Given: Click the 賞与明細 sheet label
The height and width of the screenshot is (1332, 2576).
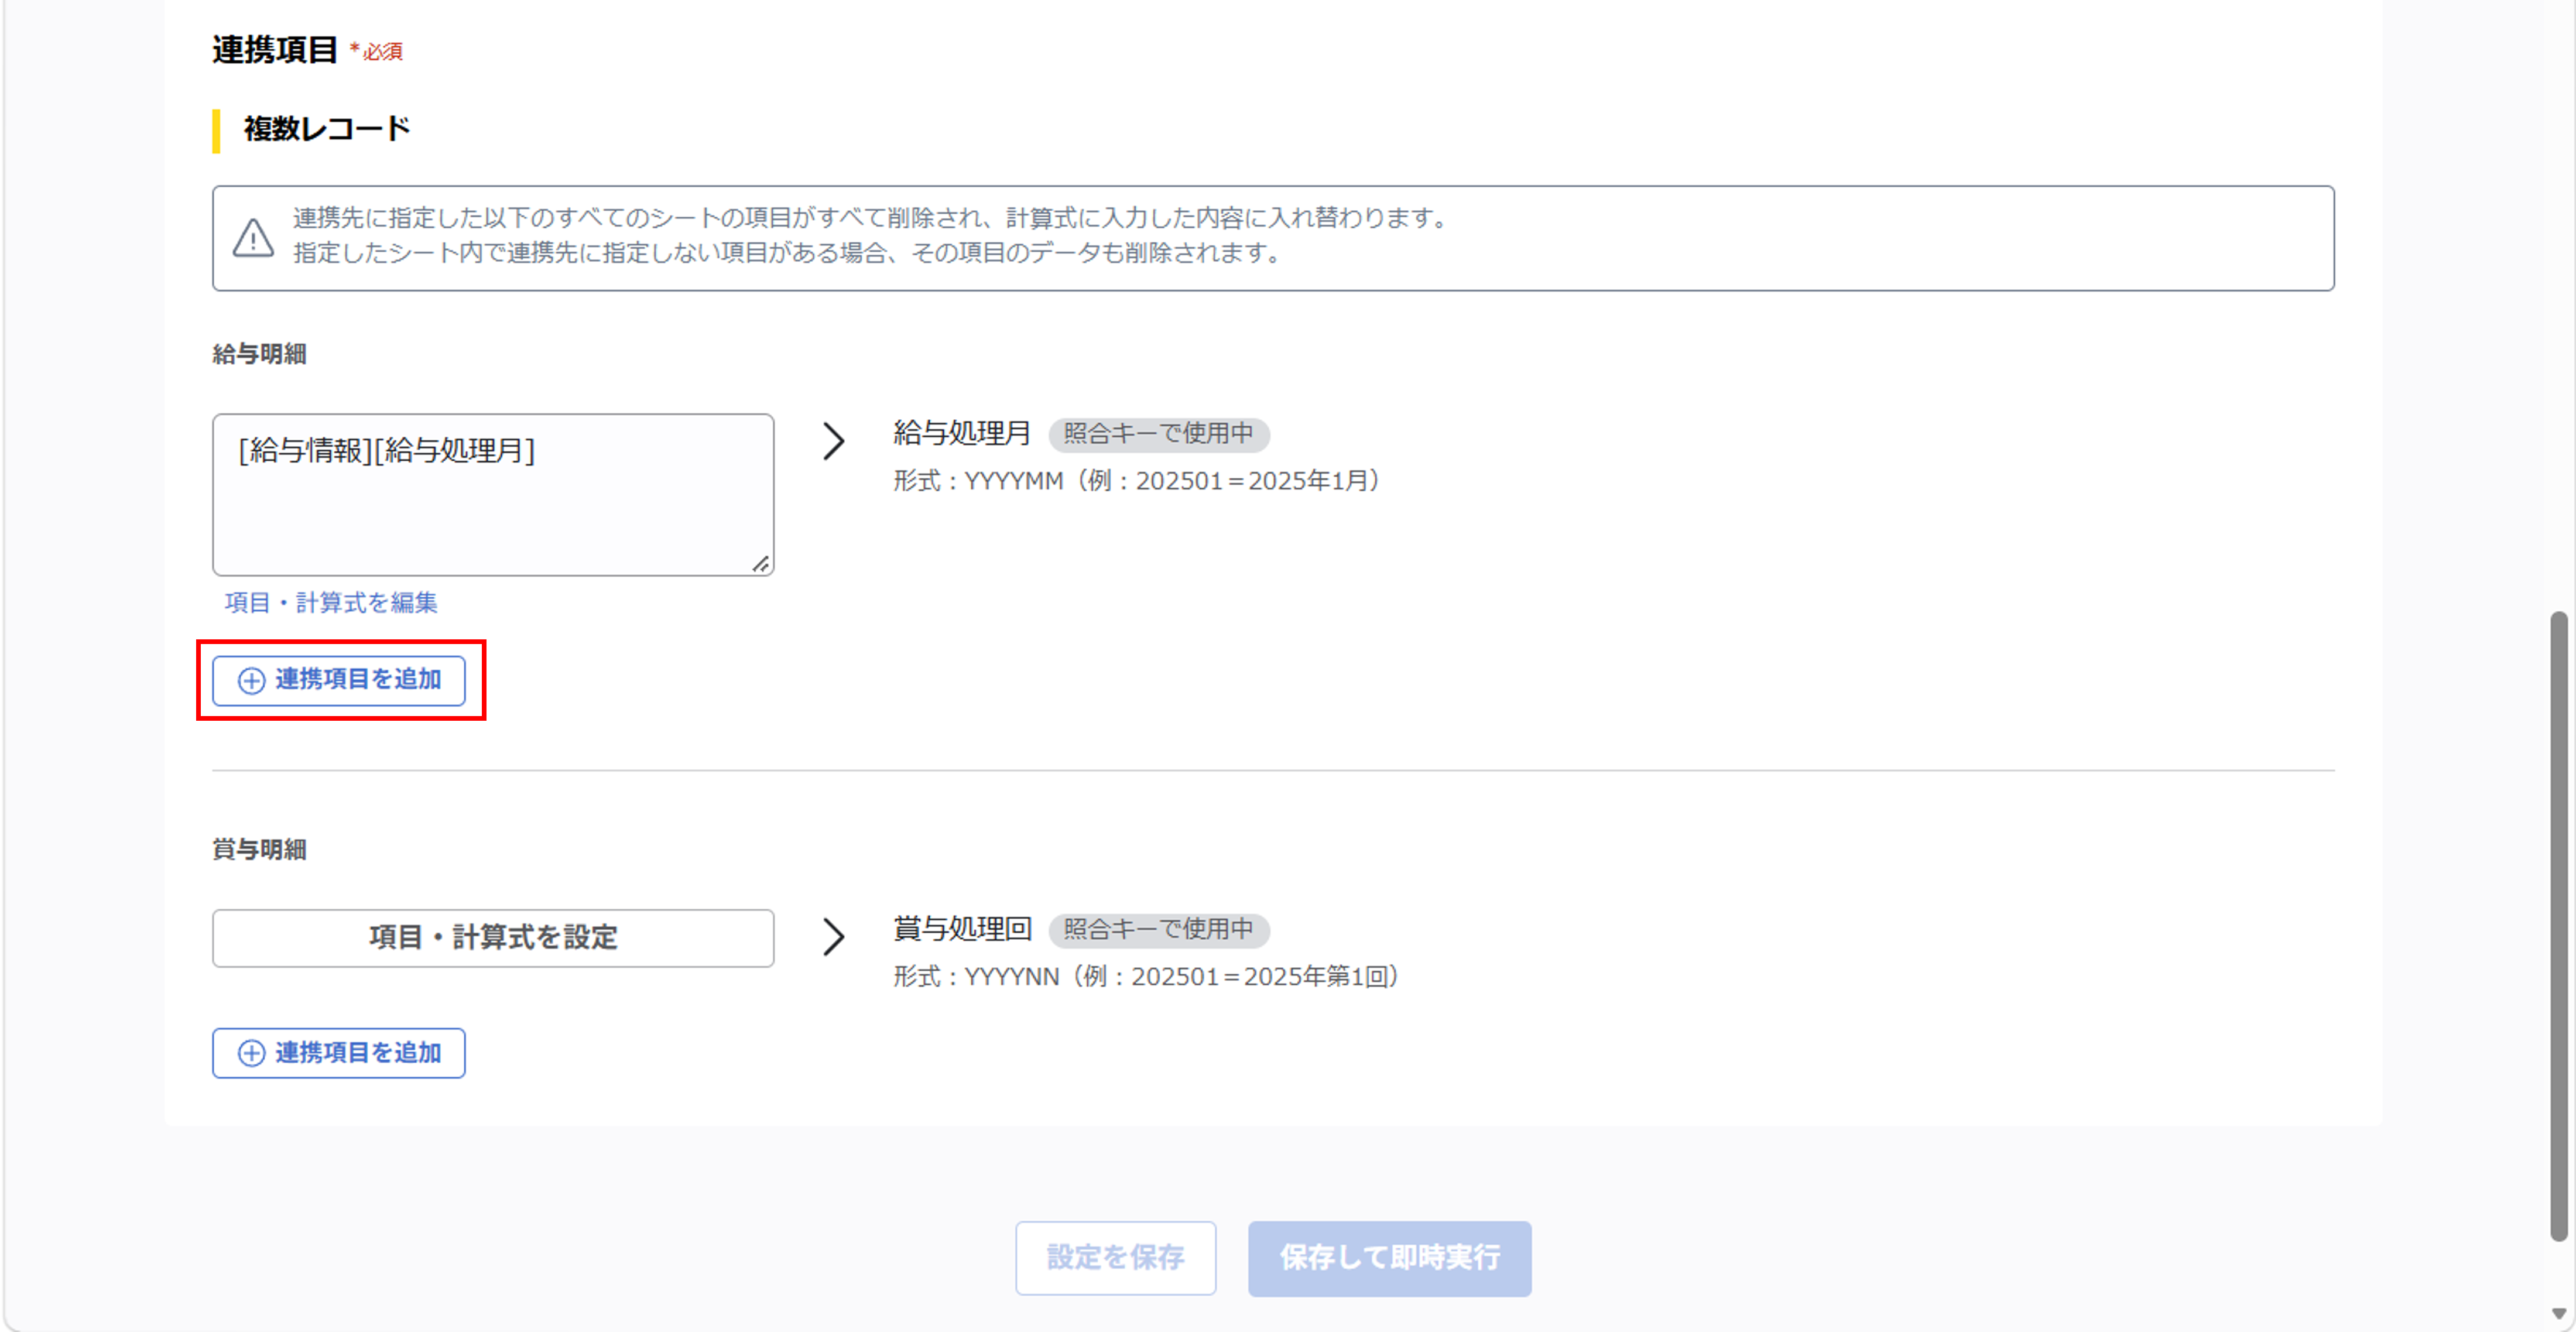Looking at the screenshot, I should pyautogui.click(x=259, y=849).
